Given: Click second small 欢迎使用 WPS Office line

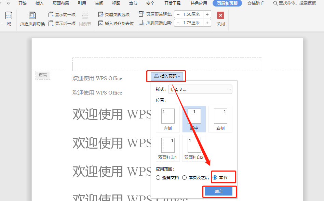Looking at the screenshot, I should tap(97, 93).
